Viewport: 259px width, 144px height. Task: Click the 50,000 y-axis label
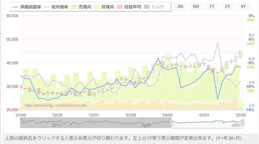(12, 40)
